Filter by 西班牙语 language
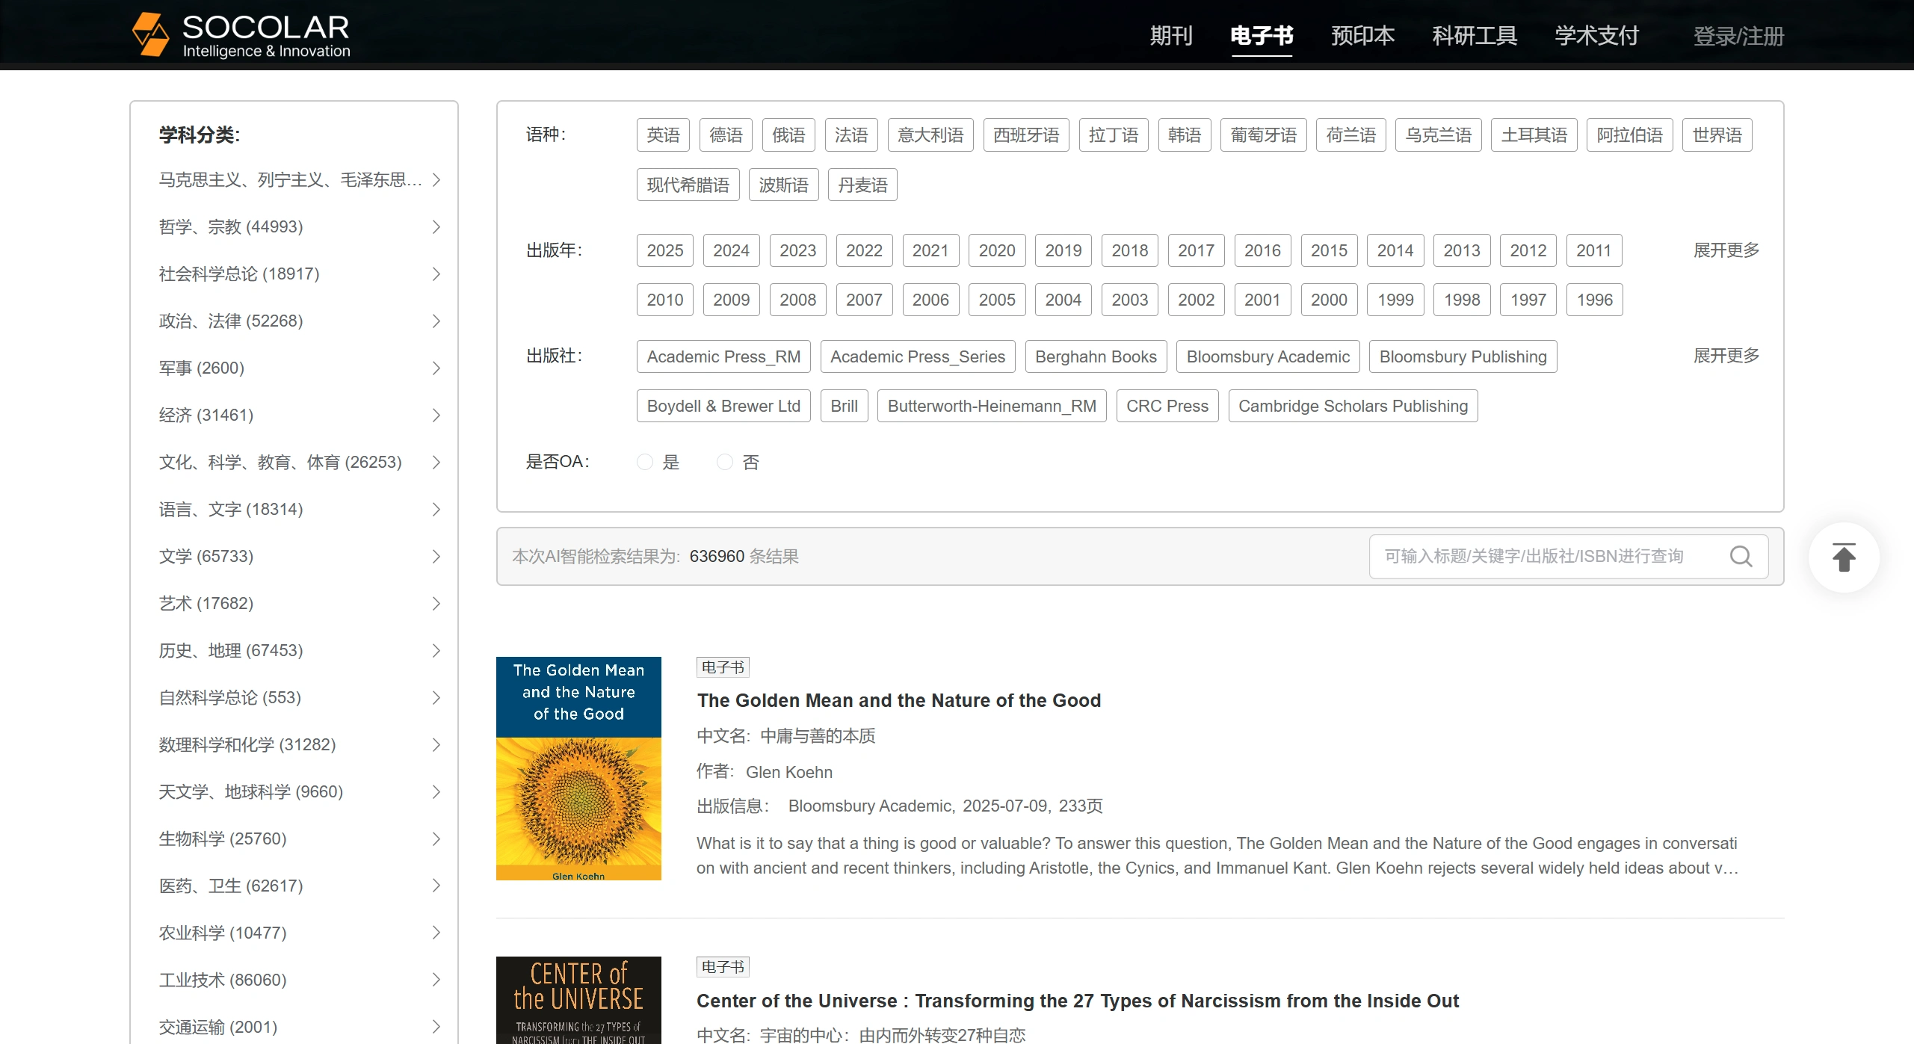The height and width of the screenshot is (1044, 1914). coord(1026,135)
